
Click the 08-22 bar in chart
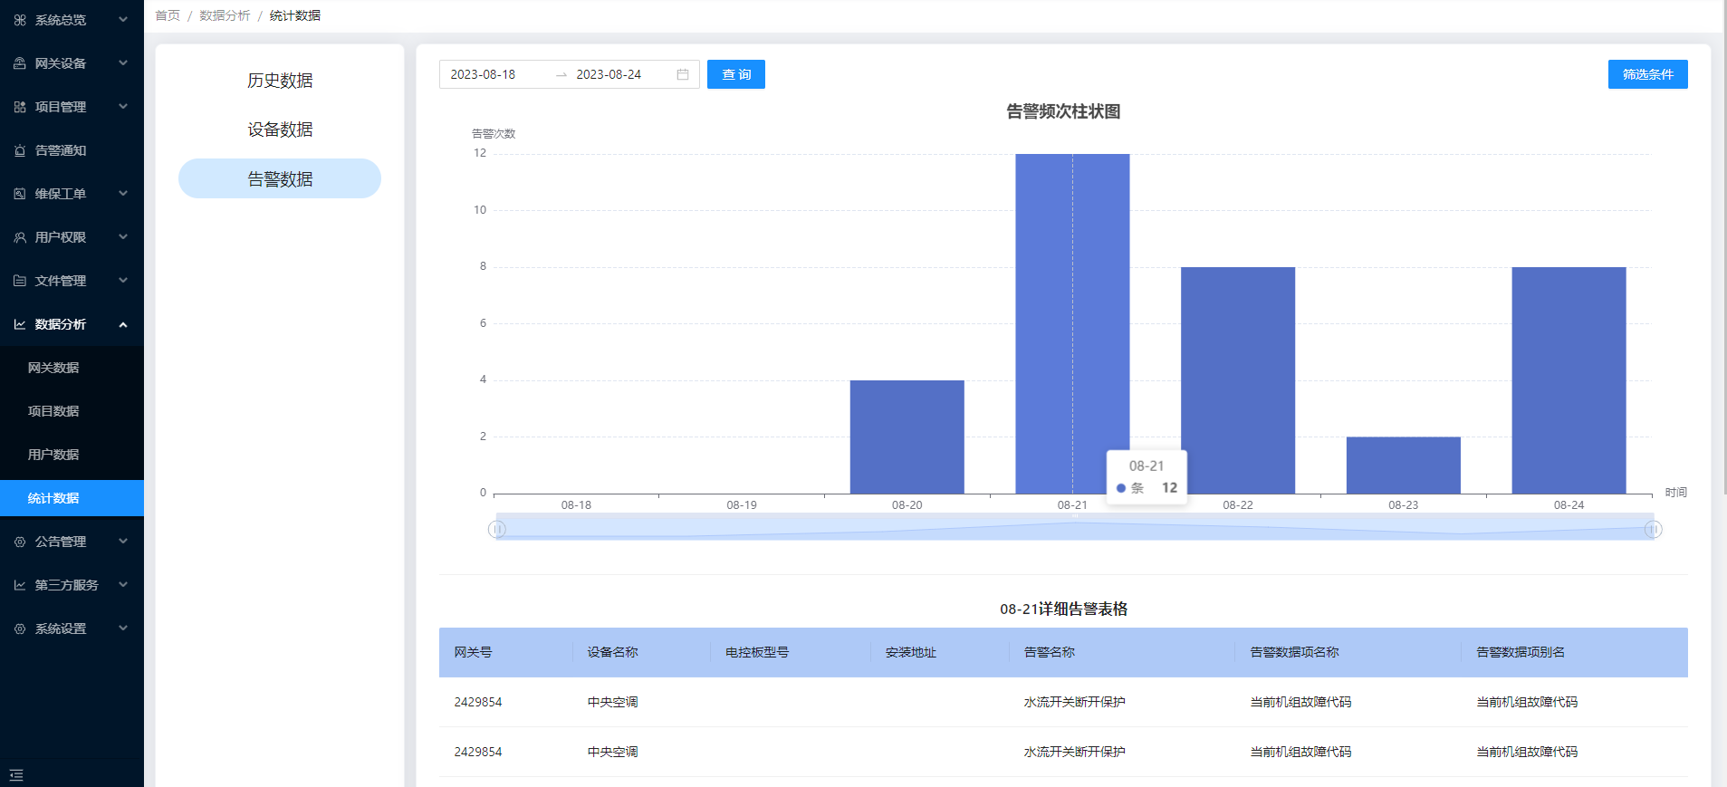(1238, 380)
